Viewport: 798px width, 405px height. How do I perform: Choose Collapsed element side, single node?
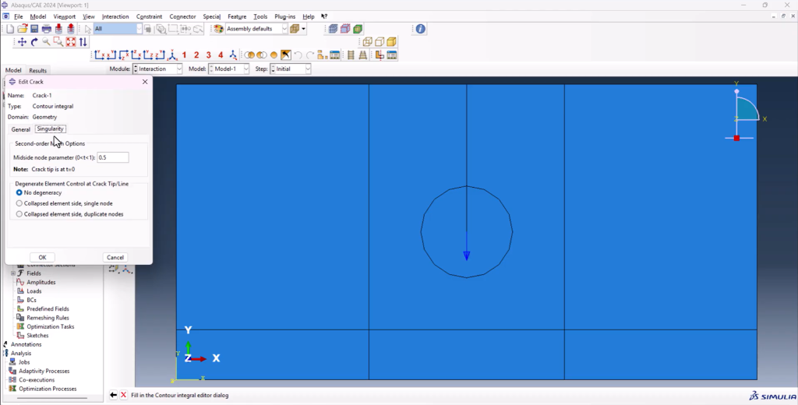tap(19, 203)
